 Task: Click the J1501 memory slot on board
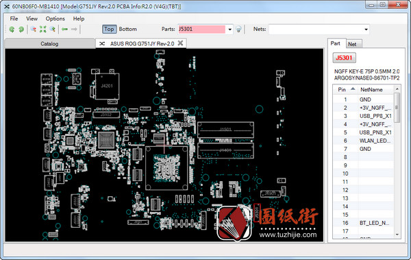coord(225,130)
